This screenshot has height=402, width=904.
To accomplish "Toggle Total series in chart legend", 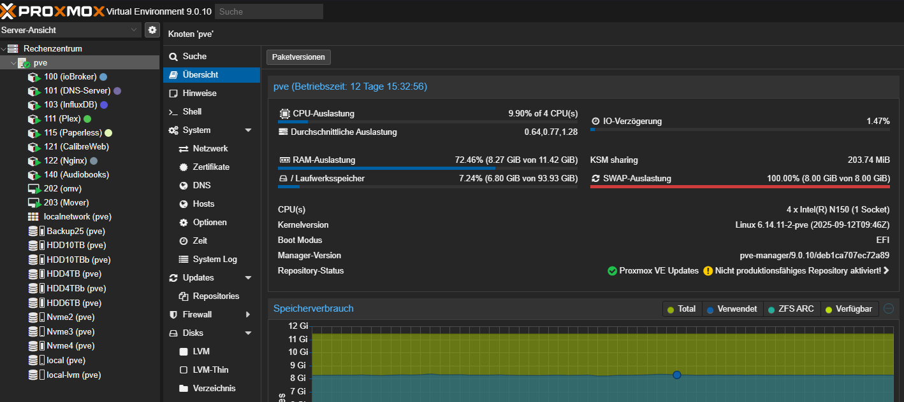I will tap(681, 309).
